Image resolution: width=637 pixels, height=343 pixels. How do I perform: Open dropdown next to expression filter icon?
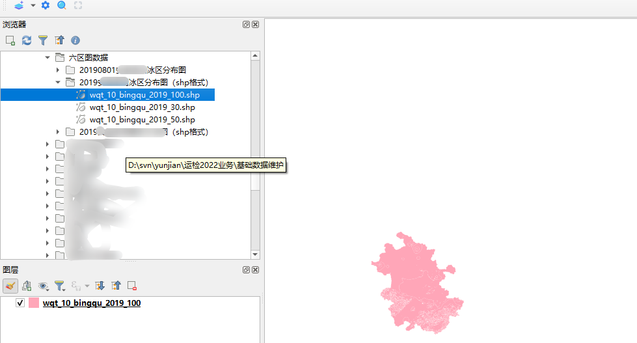pos(87,286)
